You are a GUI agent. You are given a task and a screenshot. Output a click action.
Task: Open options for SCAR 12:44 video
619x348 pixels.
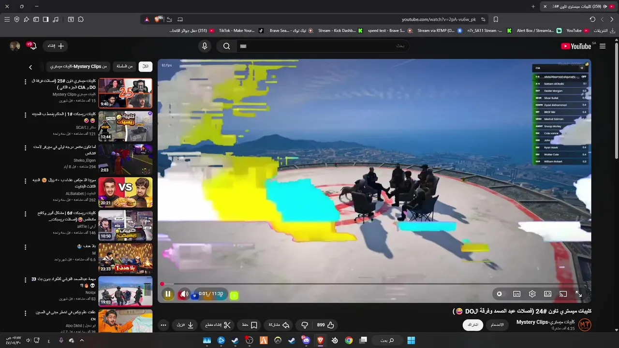click(26, 115)
